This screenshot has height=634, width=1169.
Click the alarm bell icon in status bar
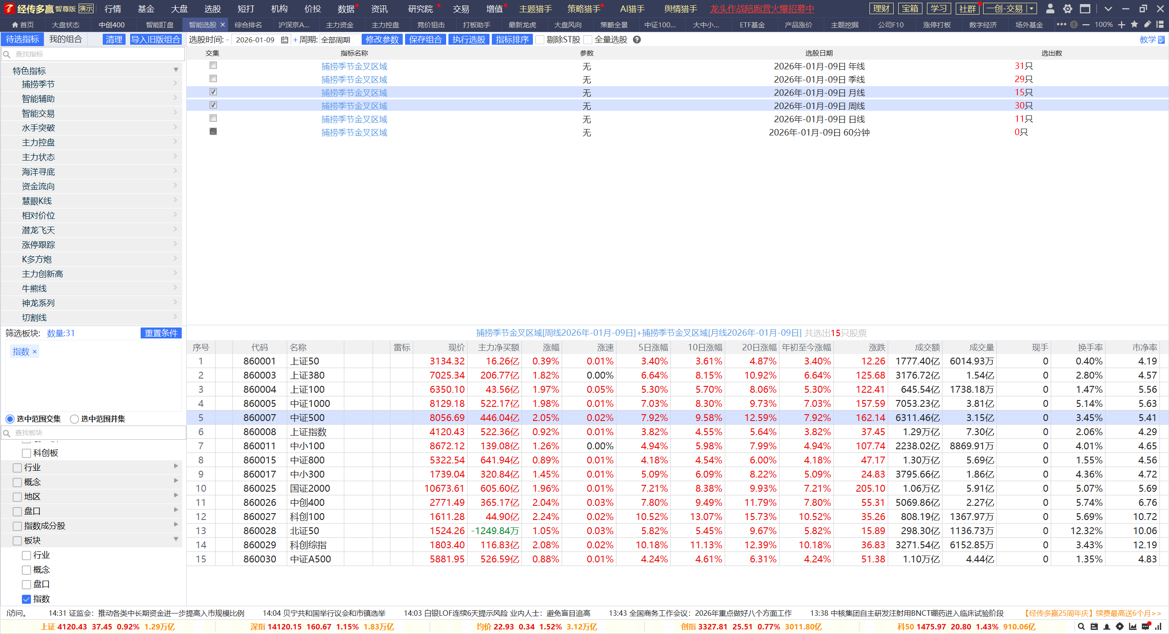pos(1106,627)
